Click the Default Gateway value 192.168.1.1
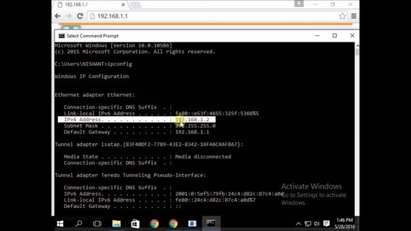411x231 pixels. click(192, 132)
